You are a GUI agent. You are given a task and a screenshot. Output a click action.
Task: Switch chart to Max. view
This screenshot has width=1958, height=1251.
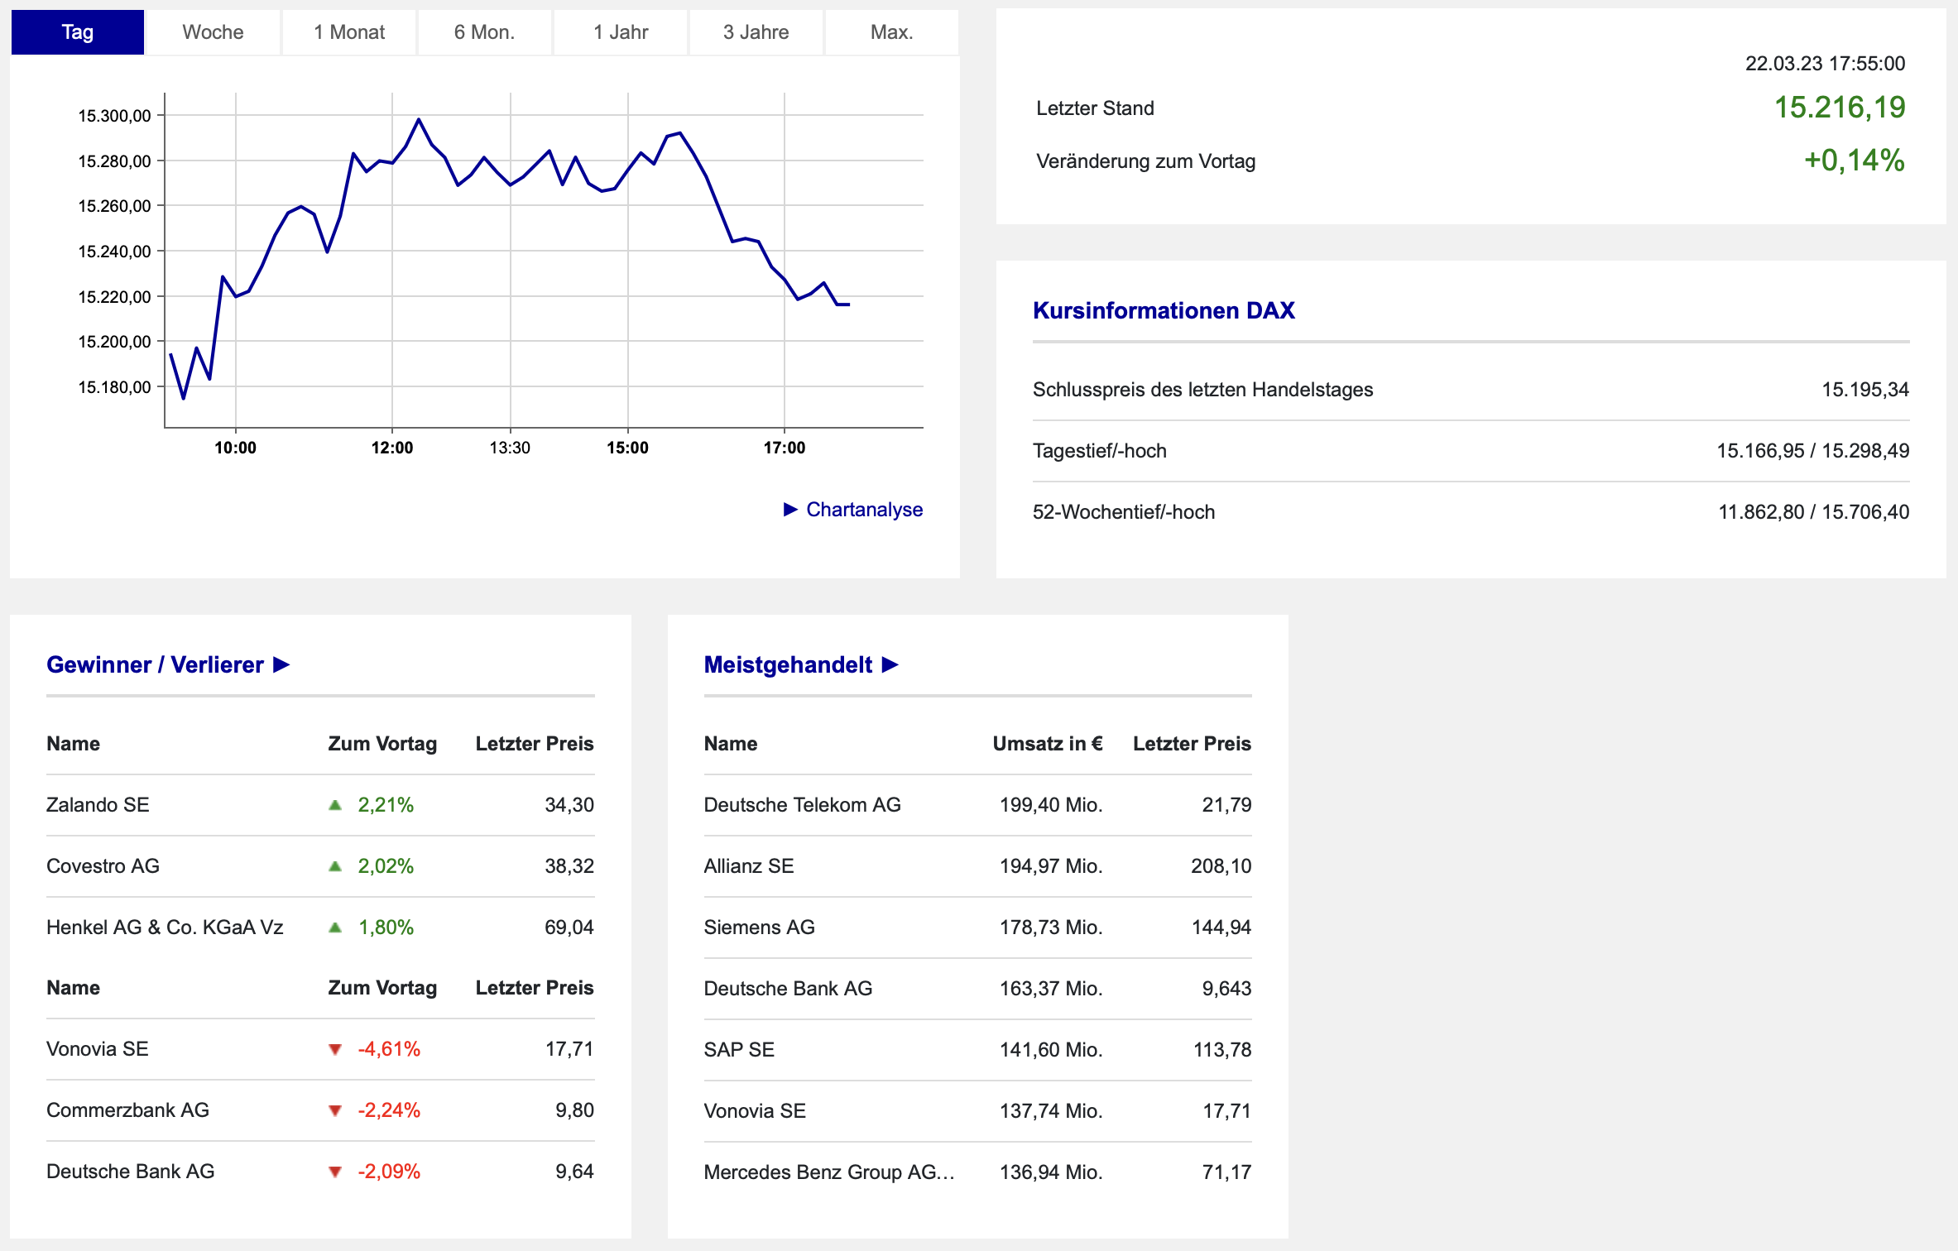pyautogui.click(x=891, y=32)
